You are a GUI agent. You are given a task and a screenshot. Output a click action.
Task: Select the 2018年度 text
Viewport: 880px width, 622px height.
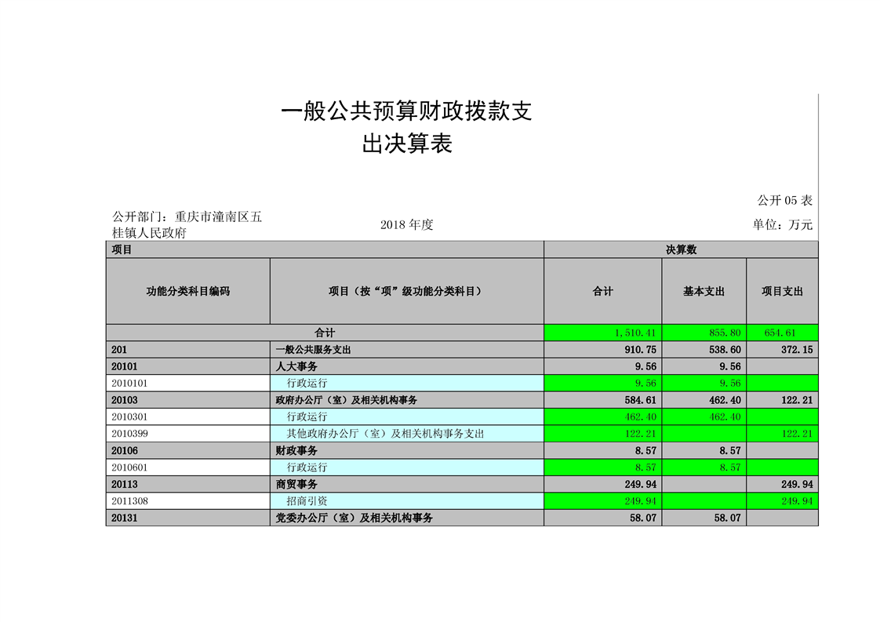pyautogui.click(x=407, y=224)
